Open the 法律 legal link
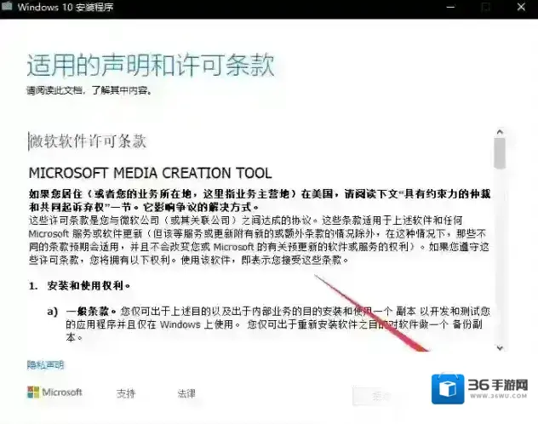This screenshot has height=424, width=538. (186, 393)
